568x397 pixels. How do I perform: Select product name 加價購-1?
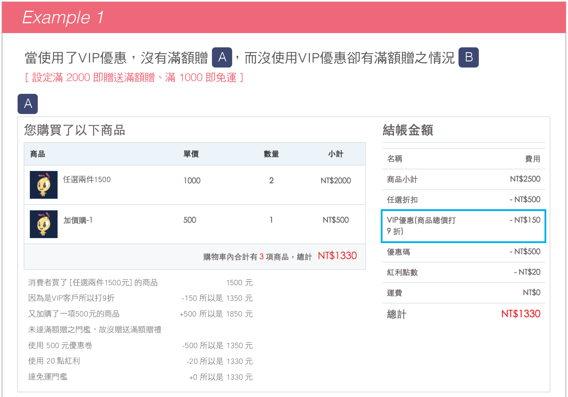coord(78,220)
